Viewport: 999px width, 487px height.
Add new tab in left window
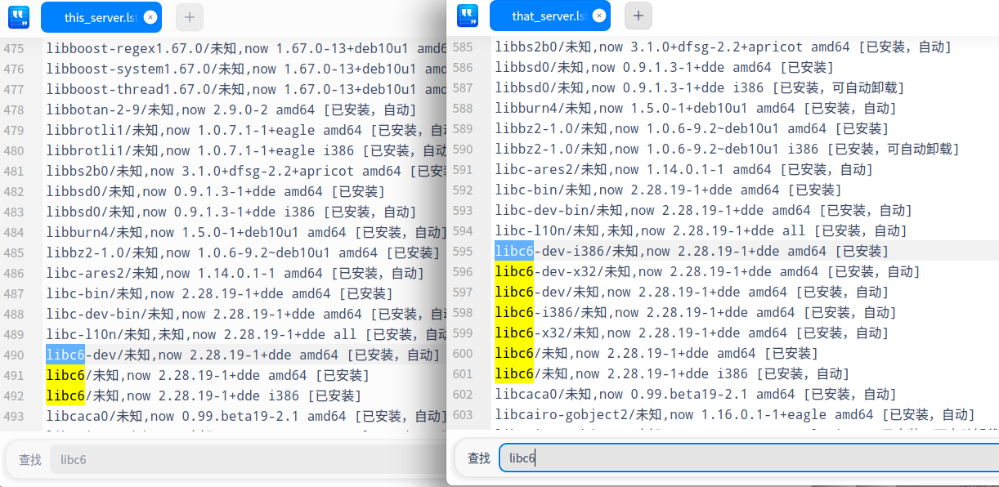point(190,16)
